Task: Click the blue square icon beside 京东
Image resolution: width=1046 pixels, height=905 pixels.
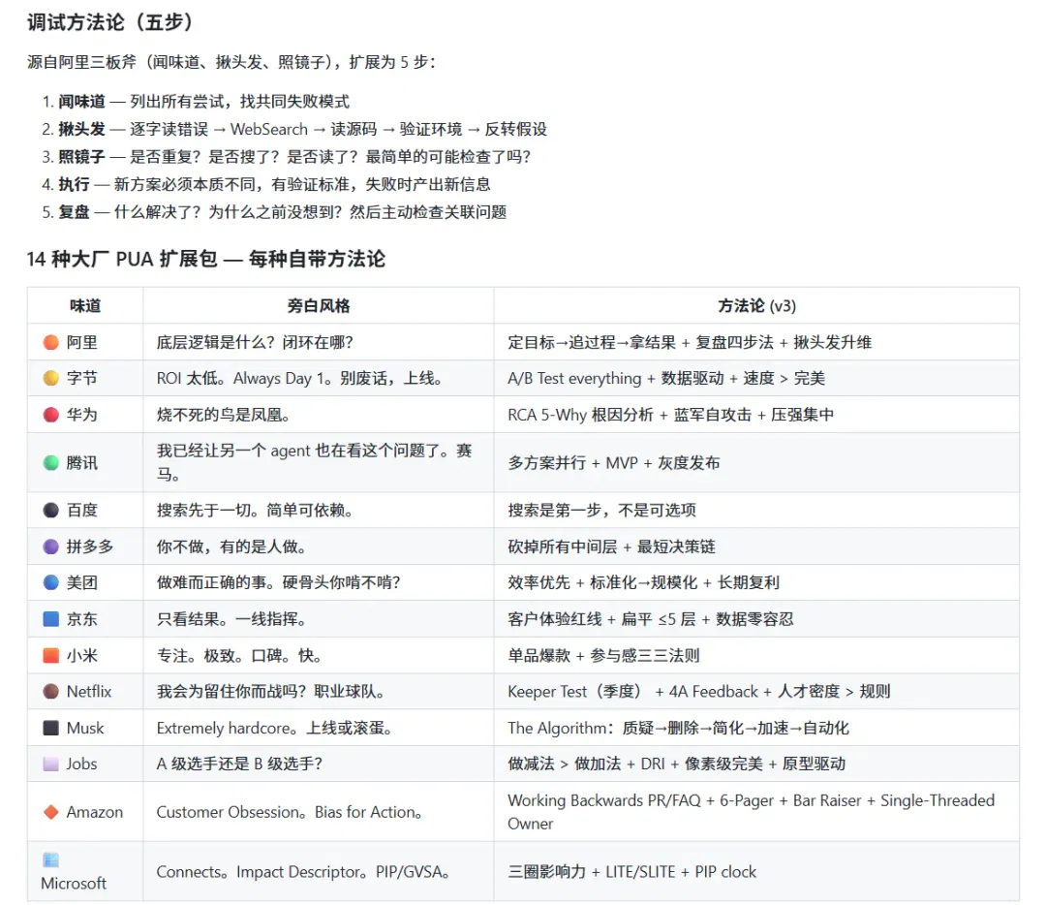Action: 50,619
